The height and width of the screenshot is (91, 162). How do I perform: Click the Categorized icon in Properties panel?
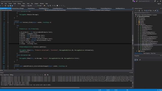click(135, 60)
